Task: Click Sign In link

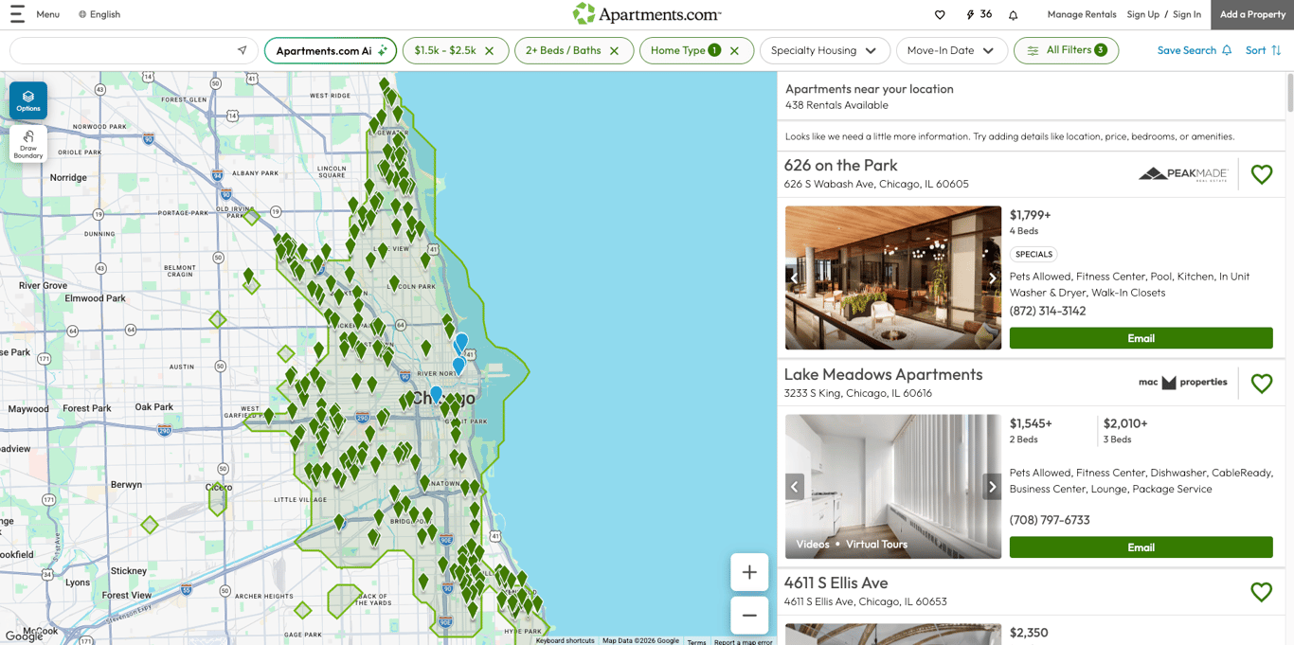Action: [x=1187, y=14]
